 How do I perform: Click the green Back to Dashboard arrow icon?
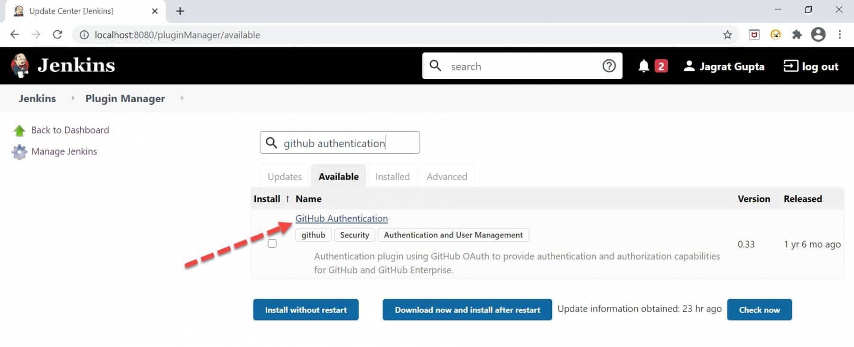[x=19, y=130]
